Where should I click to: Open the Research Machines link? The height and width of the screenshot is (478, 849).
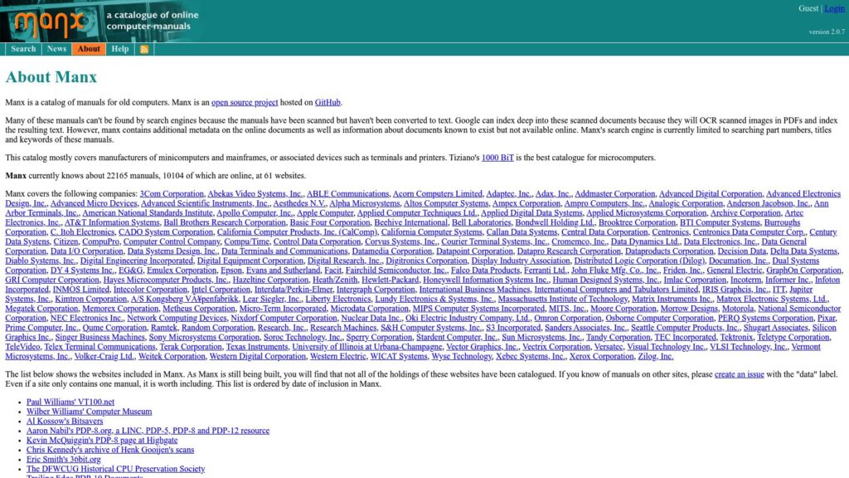343,328
